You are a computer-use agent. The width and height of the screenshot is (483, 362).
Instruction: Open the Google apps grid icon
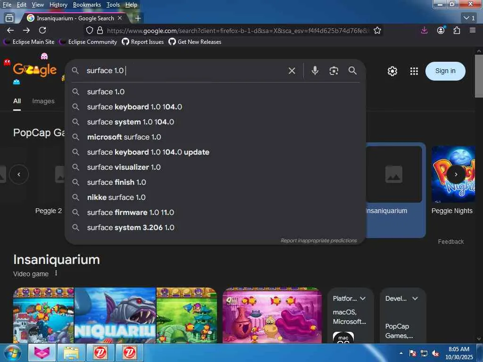(x=414, y=71)
